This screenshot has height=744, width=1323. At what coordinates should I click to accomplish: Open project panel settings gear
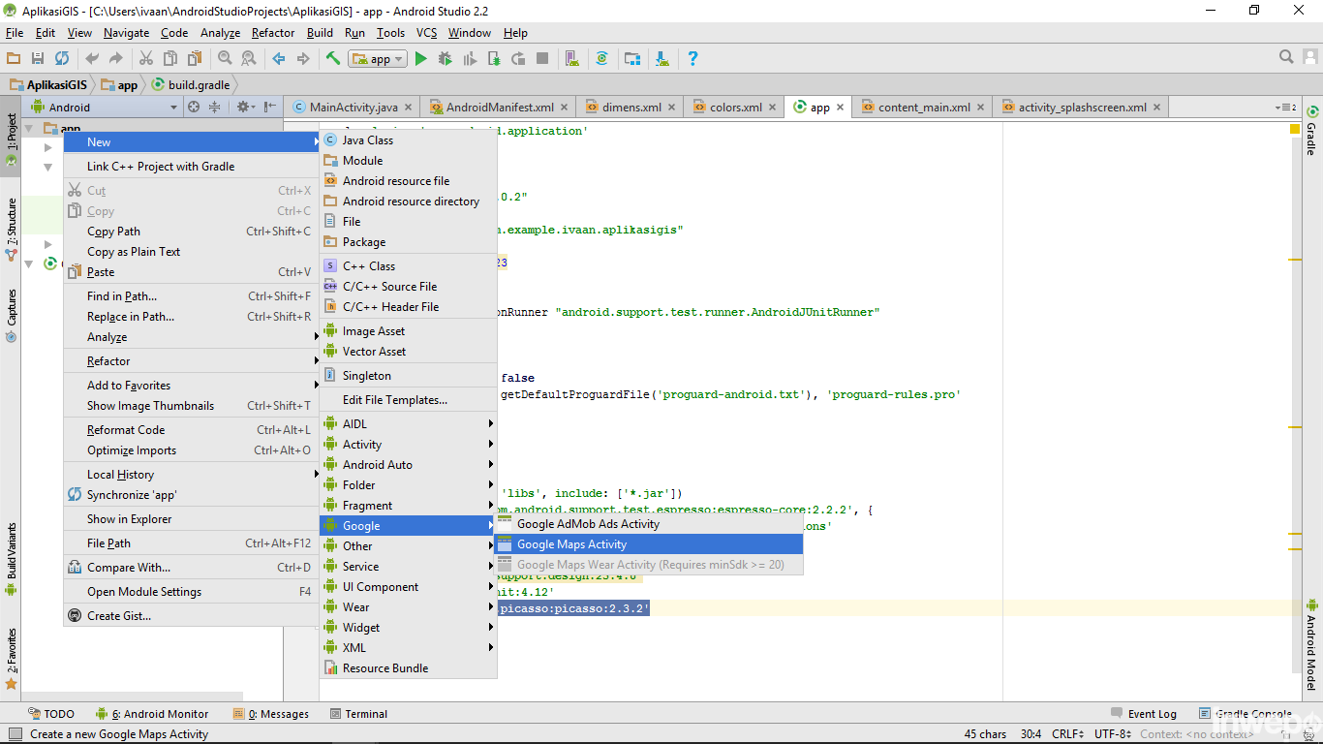click(x=243, y=108)
